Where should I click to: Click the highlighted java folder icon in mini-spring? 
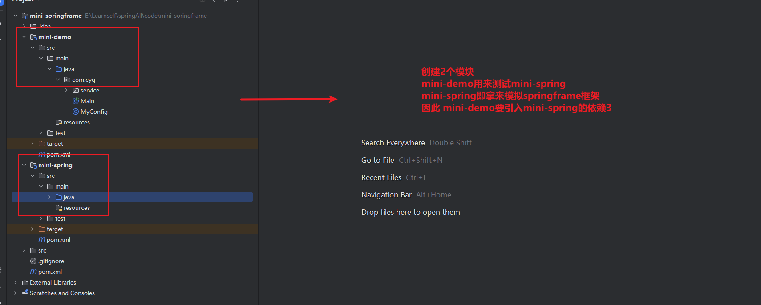[59, 197]
